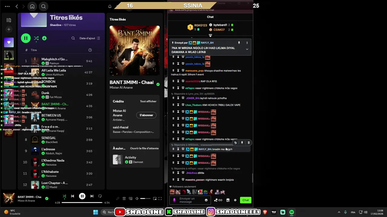Skip to the previous track

[x=73, y=196]
